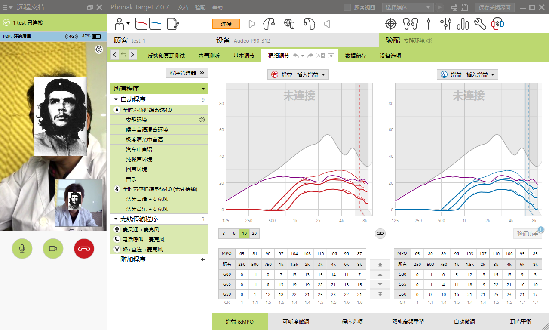Go to next step arrow button
Viewport: 549px width, 330px height.
tap(132, 55)
